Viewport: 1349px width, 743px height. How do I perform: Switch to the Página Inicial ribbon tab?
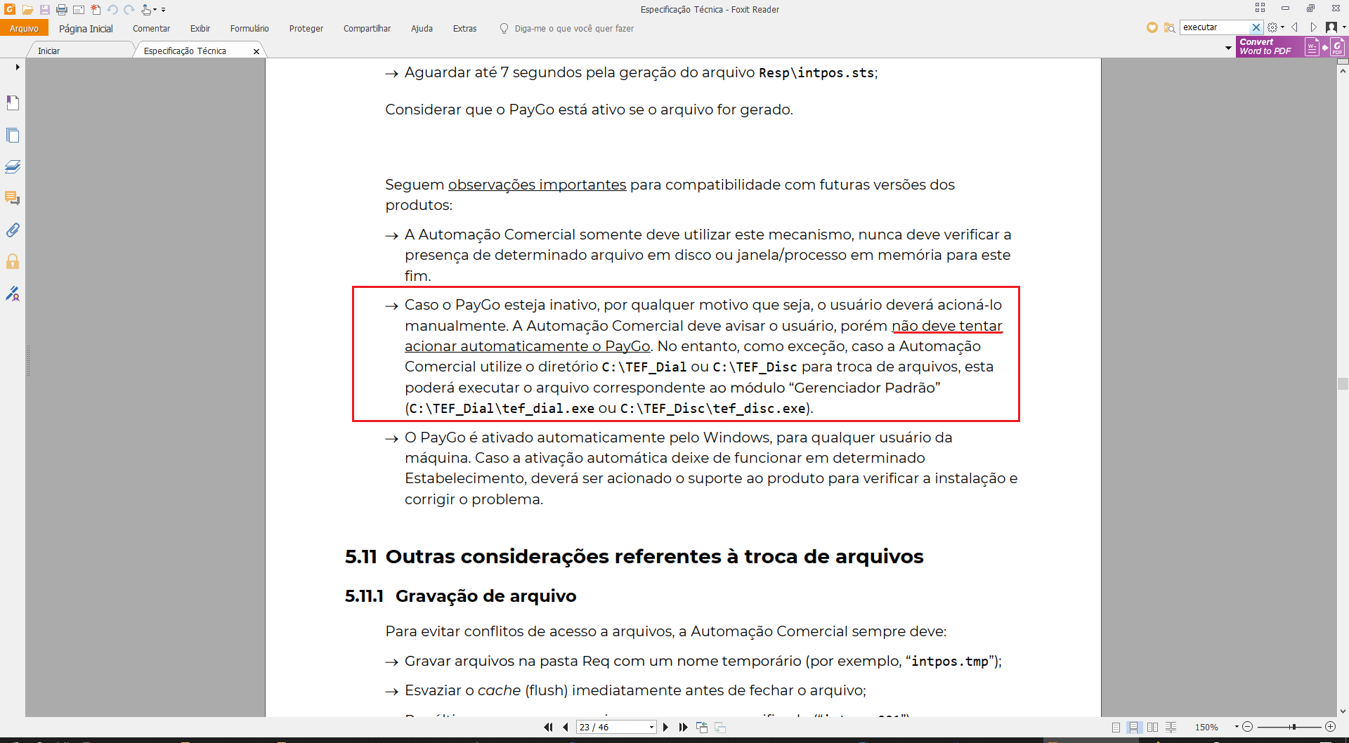(x=86, y=28)
